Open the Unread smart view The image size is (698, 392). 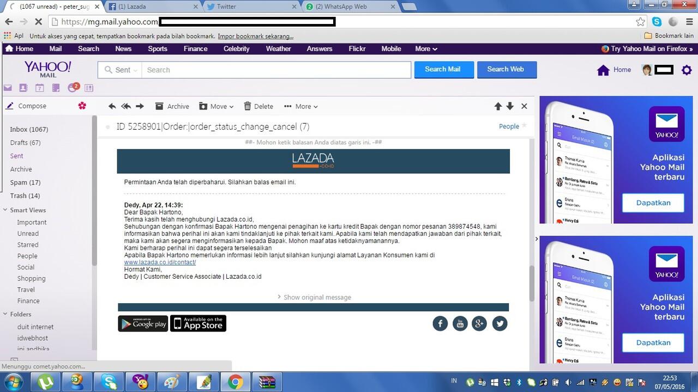pyautogui.click(x=28, y=234)
